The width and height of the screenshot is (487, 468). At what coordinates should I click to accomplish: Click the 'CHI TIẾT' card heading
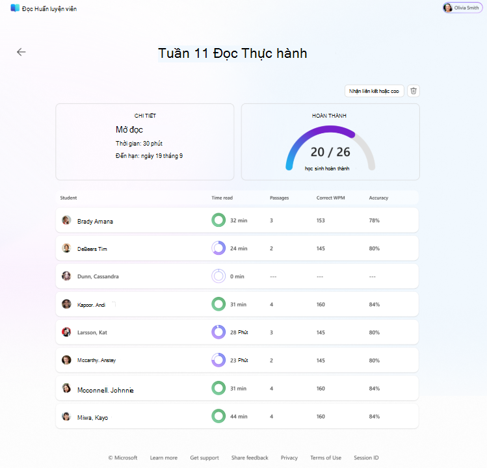(145, 116)
